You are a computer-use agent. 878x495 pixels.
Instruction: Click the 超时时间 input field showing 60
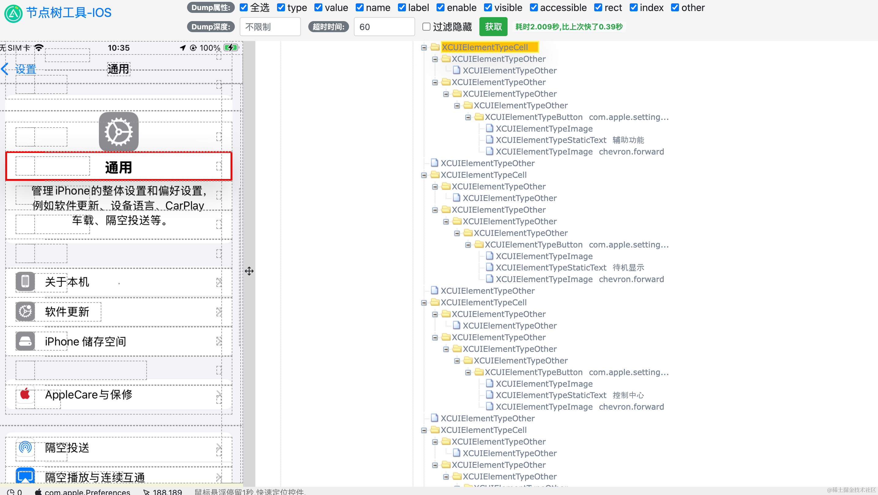[384, 27]
